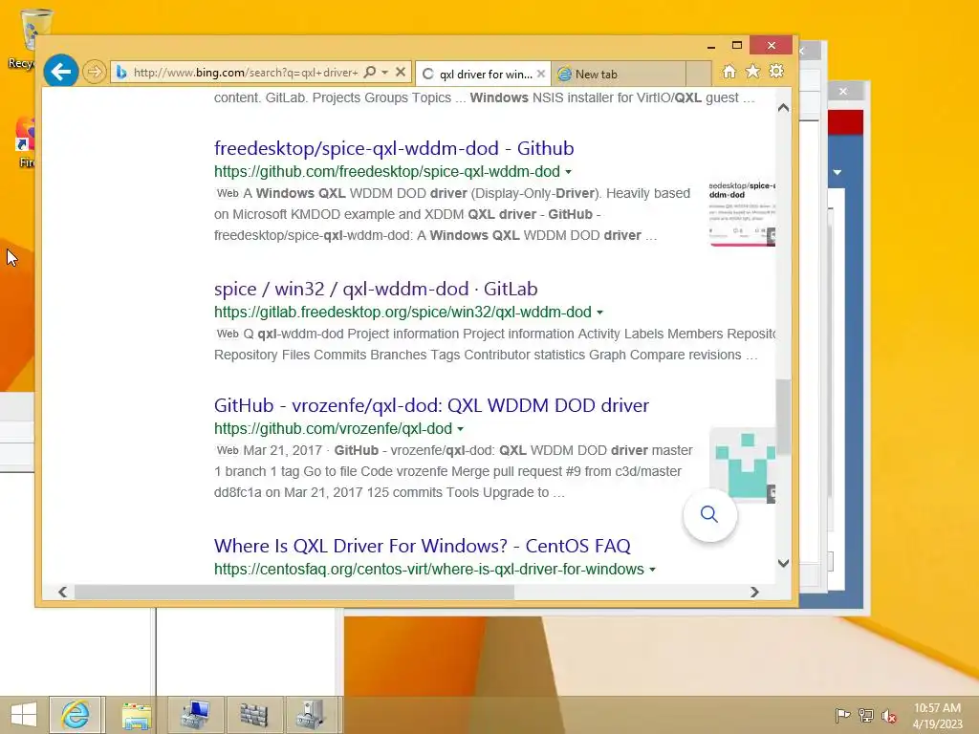Open the address bar autocomplete dropdown arrow

[x=385, y=73]
